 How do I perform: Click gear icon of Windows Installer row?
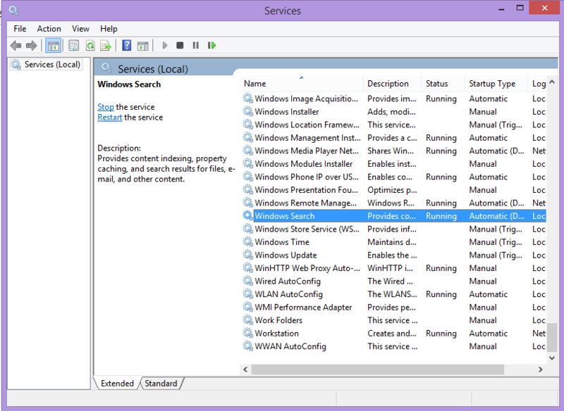tap(247, 111)
